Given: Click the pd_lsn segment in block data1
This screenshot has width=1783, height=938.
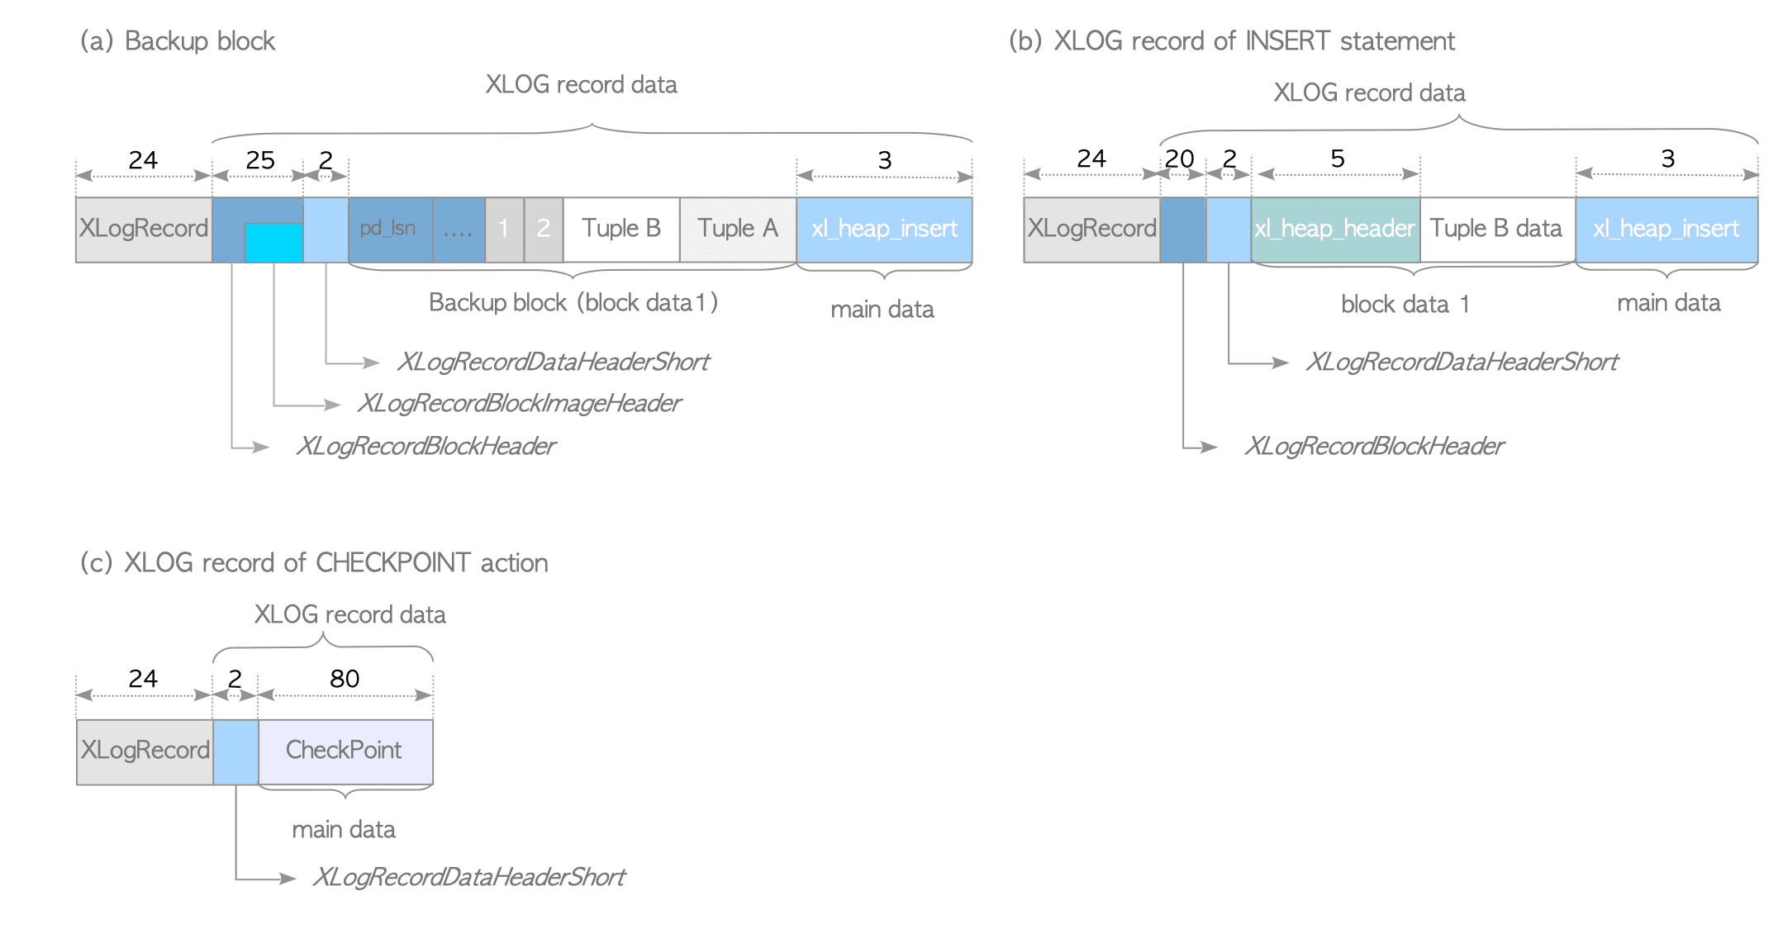Looking at the screenshot, I should coord(391,230).
